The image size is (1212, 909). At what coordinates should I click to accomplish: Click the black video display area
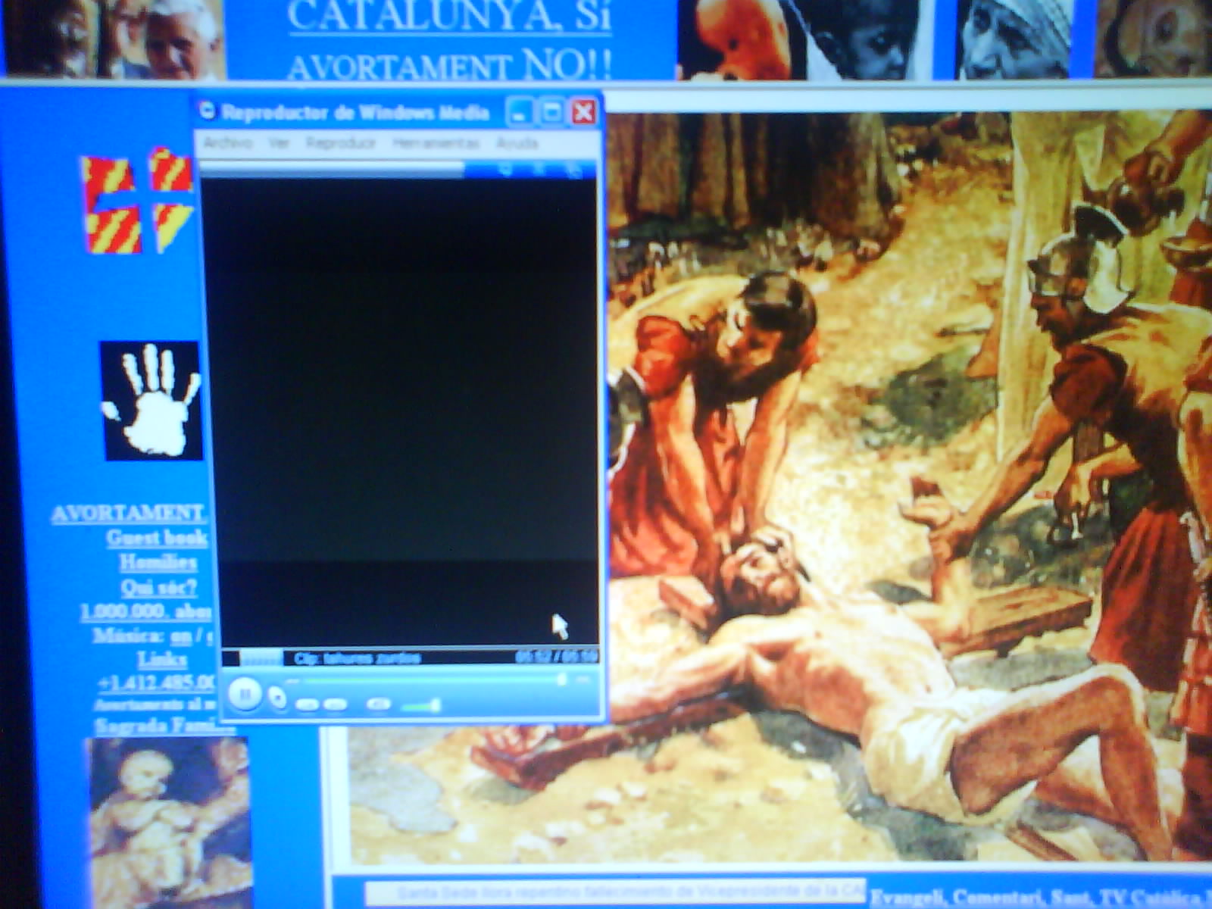pos(400,413)
